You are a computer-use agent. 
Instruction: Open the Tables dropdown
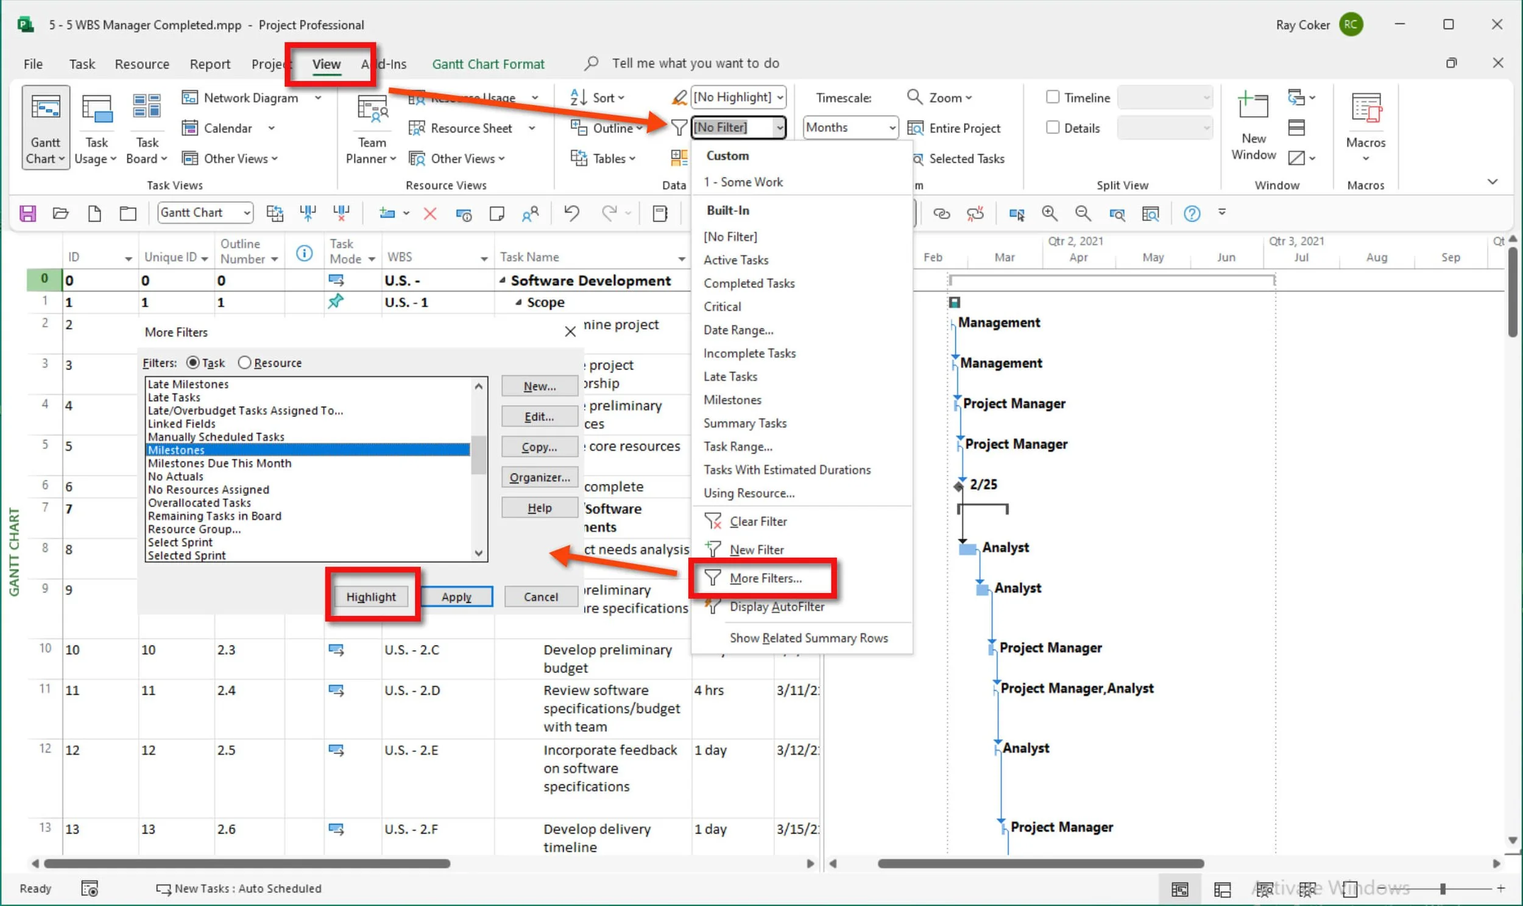(x=602, y=159)
